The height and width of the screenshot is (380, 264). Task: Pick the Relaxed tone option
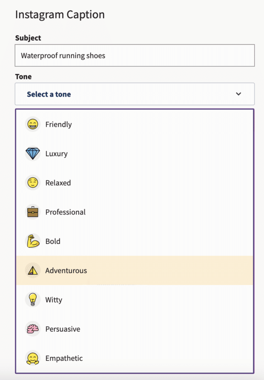click(x=58, y=183)
